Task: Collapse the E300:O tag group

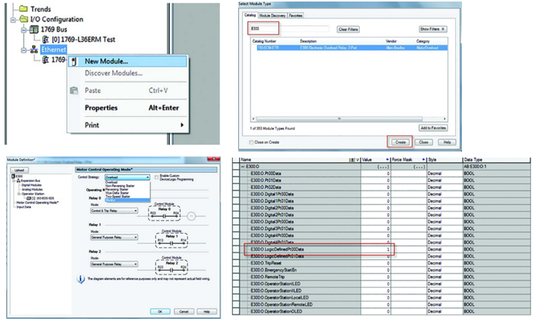Action: tap(243, 166)
